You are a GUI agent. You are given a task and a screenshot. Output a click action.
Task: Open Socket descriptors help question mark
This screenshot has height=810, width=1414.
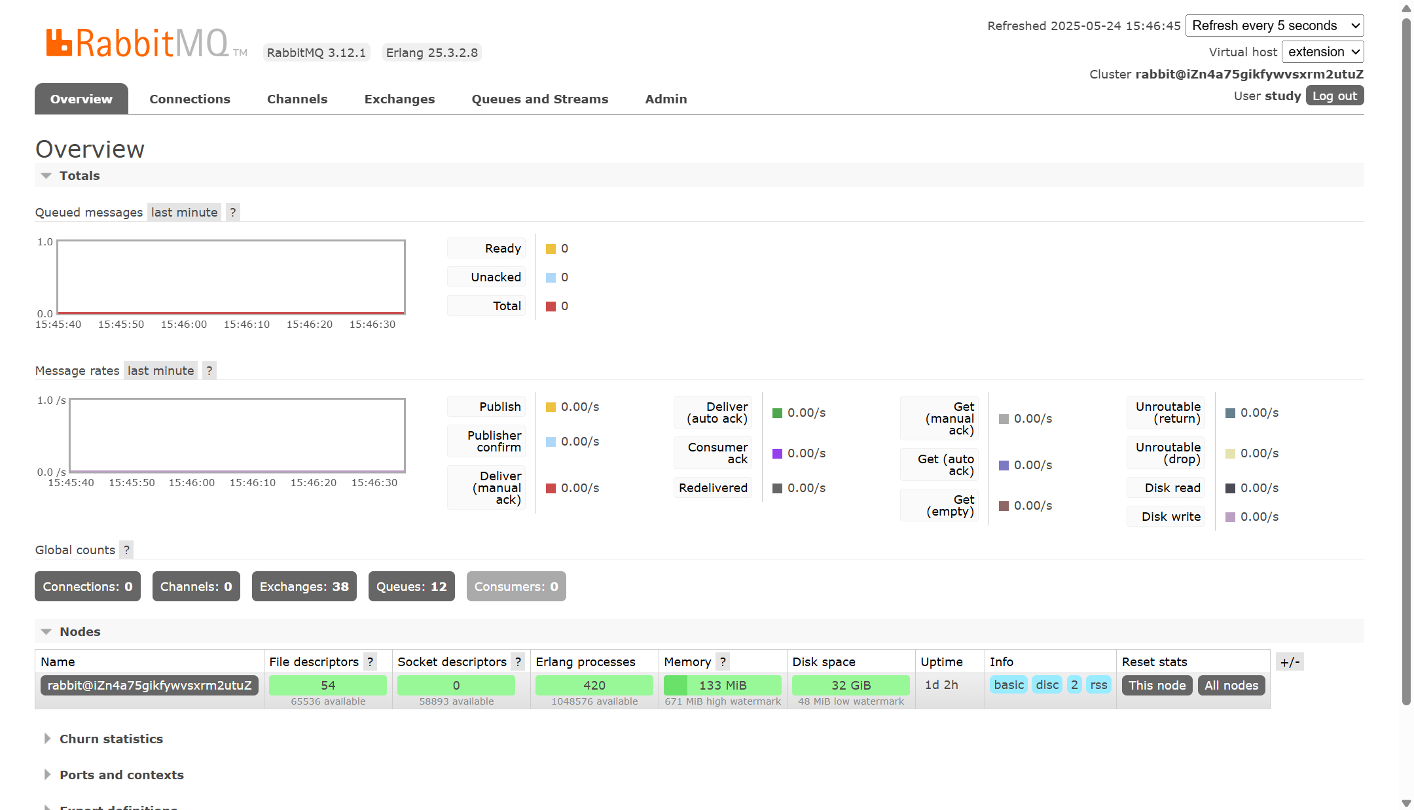tap(518, 661)
